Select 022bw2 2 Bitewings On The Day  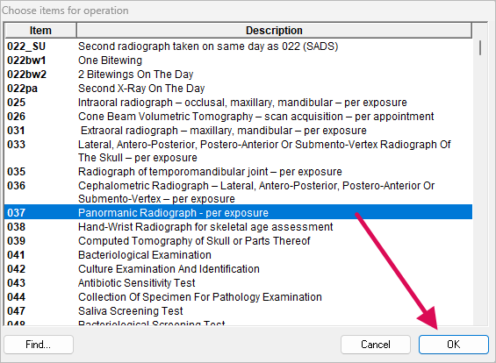[238, 75]
